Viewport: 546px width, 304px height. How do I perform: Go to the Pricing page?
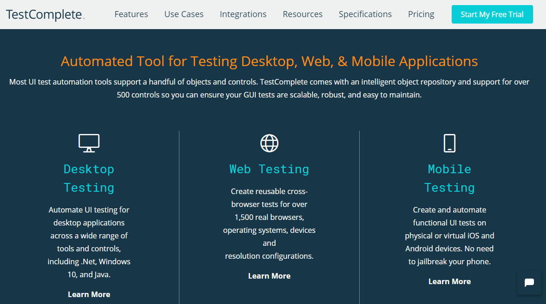421,14
